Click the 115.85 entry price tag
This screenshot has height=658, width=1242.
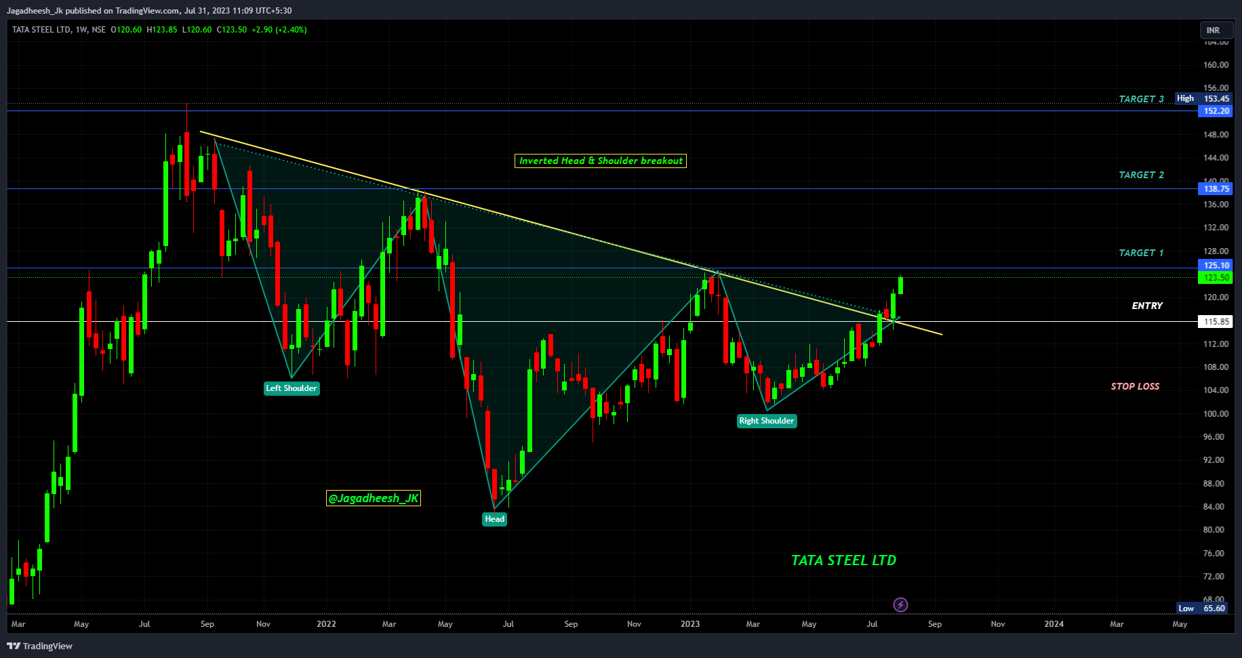(1216, 322)
